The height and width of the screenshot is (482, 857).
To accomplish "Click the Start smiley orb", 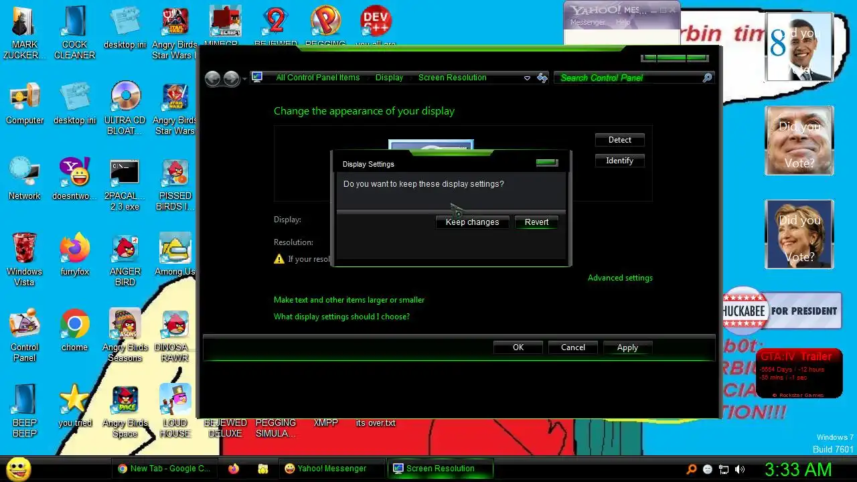I will click(x=18, y=469).
